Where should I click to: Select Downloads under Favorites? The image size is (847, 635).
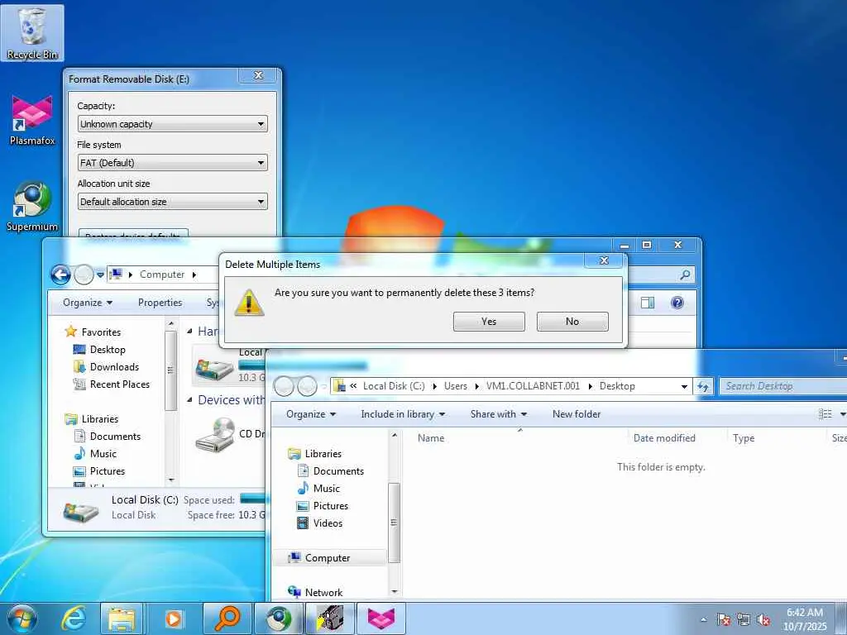(114, 366)
